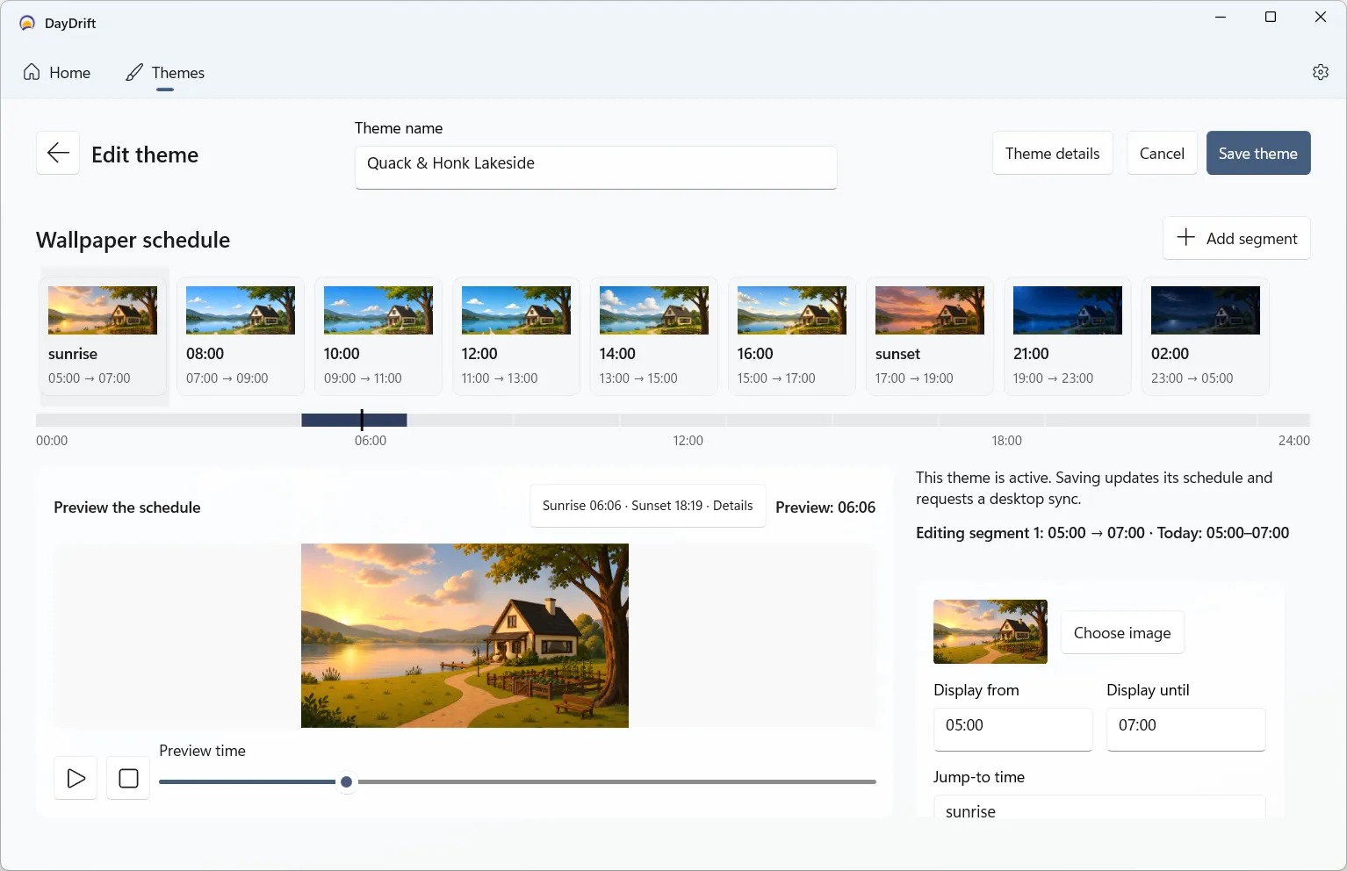The height and width of the screenshot is (871, 1347).
Task: Maximize the DayDrift window
Action: pos(1270,18)
